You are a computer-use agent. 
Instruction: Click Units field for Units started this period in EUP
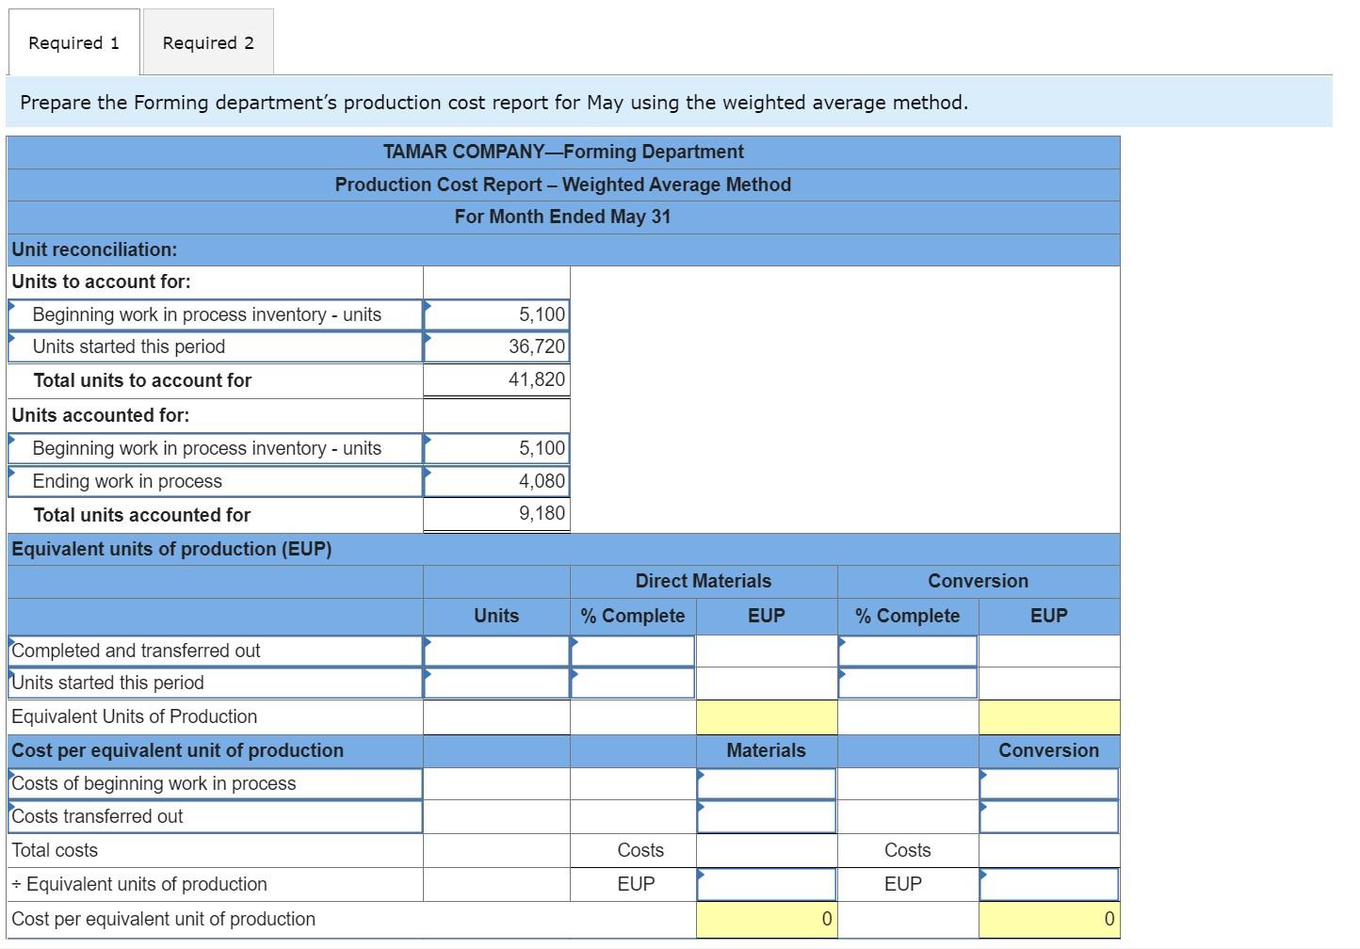pos(496,683)
